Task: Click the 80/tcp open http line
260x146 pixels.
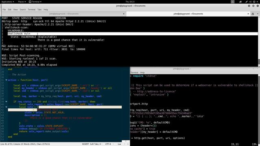Action: coord(54,21)
